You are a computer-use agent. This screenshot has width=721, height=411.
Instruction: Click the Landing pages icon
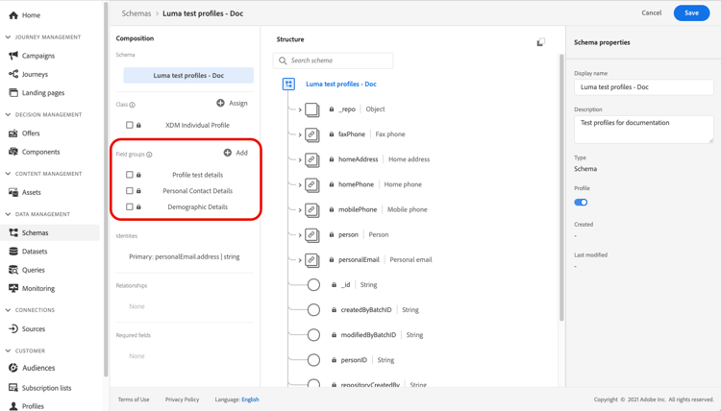[13, 92]
